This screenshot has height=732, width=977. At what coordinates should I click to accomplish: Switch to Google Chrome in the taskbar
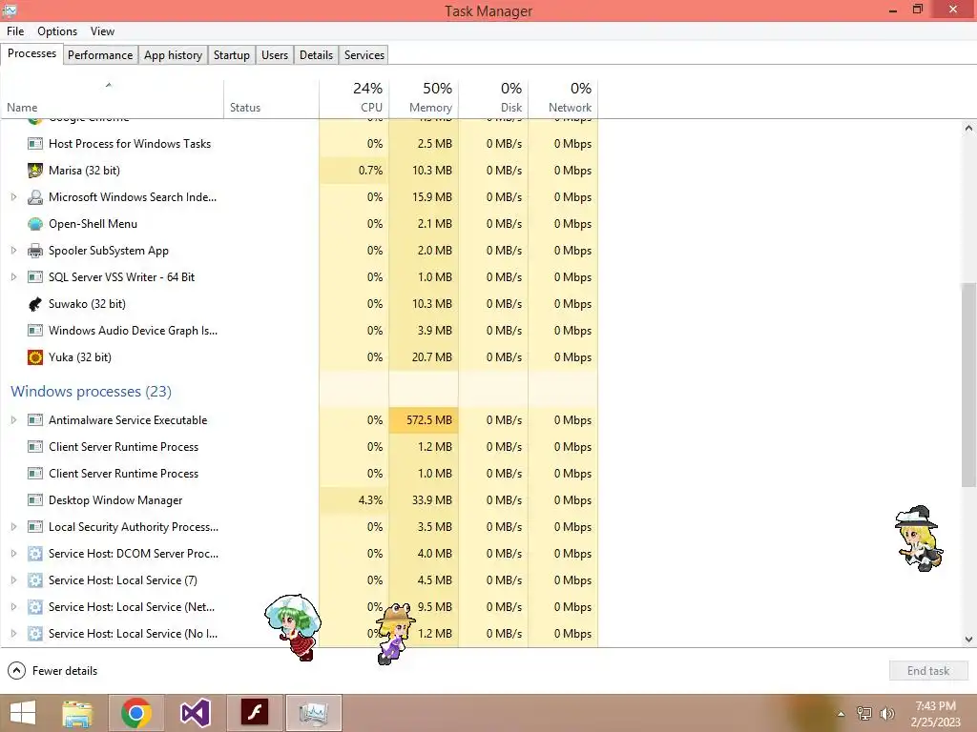pos(136,713)
